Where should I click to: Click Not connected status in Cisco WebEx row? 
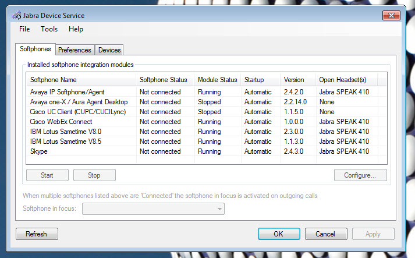point(160,122)
